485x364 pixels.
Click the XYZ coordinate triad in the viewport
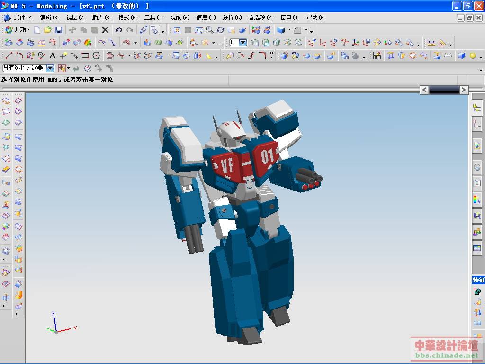(x=61, y=323)
